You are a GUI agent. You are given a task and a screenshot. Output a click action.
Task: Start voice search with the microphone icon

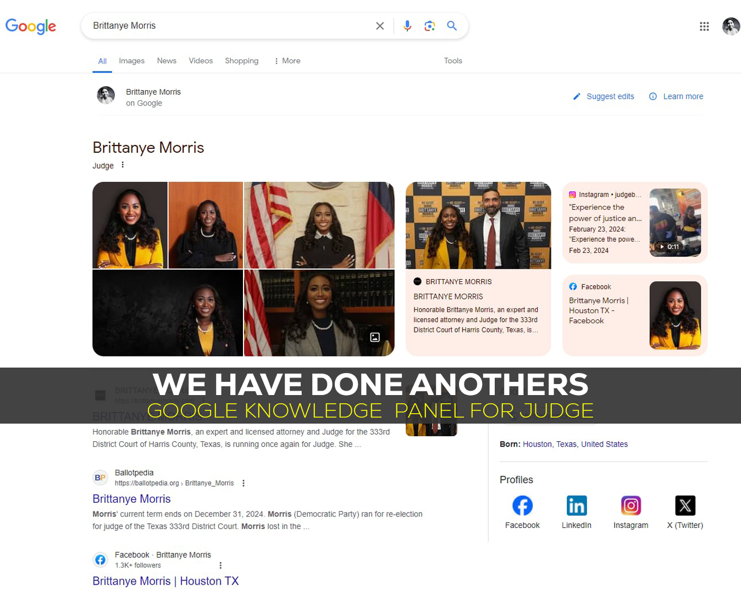[x=407, y=26]
